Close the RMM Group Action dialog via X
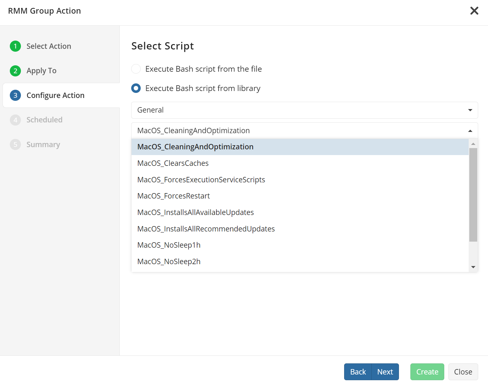The height and width of the screenshot is (384, 488). pyautogui.click(x=474, y=10)
